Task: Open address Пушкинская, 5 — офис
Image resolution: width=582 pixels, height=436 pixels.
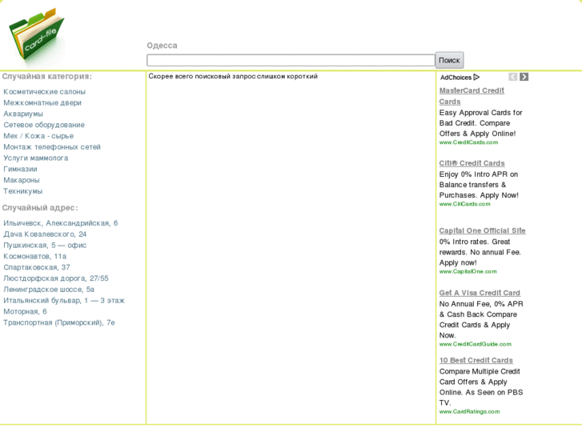Action: [x=45, y=246]
